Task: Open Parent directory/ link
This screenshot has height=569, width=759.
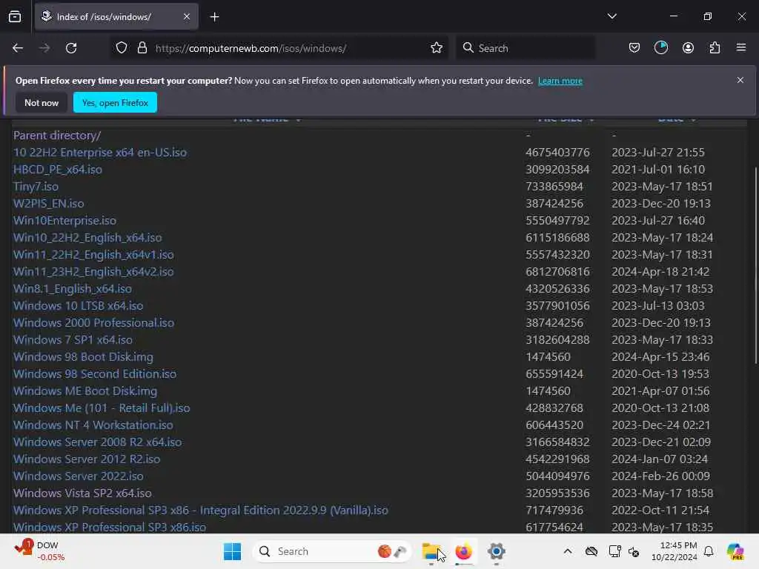Action: (57, 136)
